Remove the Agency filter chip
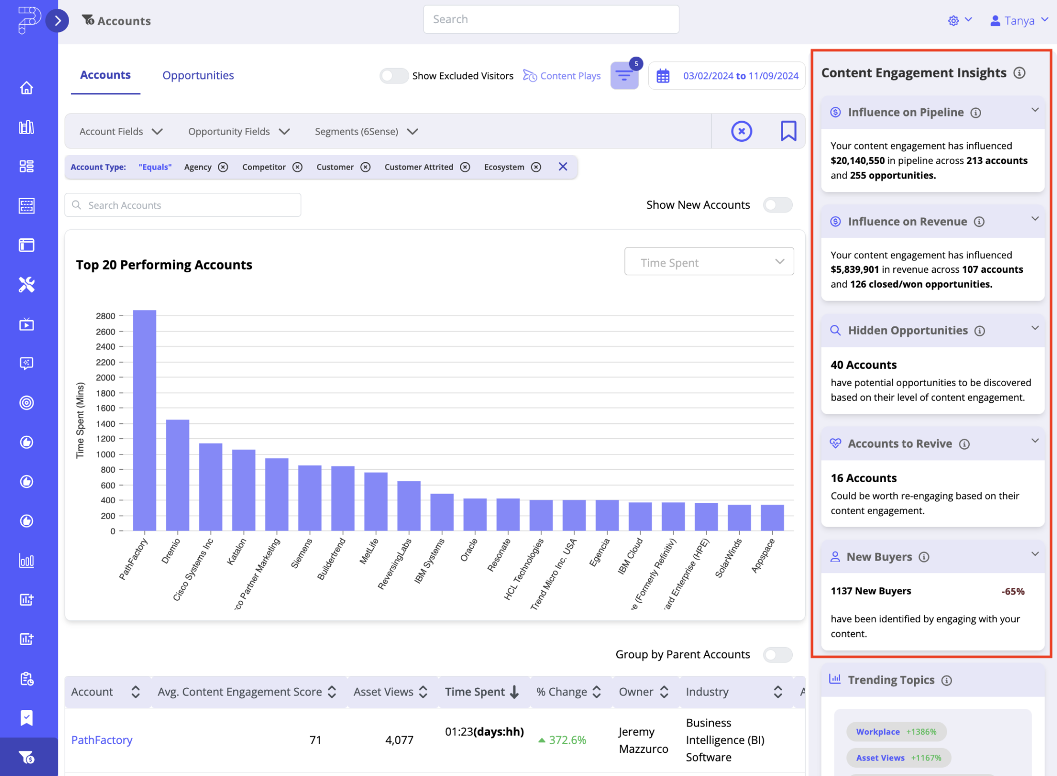 tap(223, 167)
